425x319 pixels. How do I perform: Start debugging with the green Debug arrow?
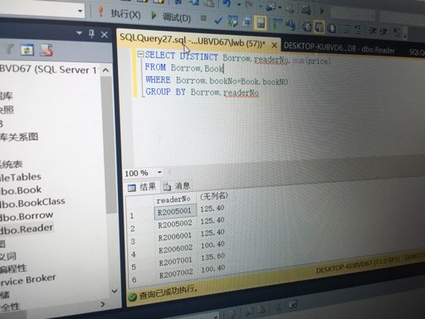[172, 17]
